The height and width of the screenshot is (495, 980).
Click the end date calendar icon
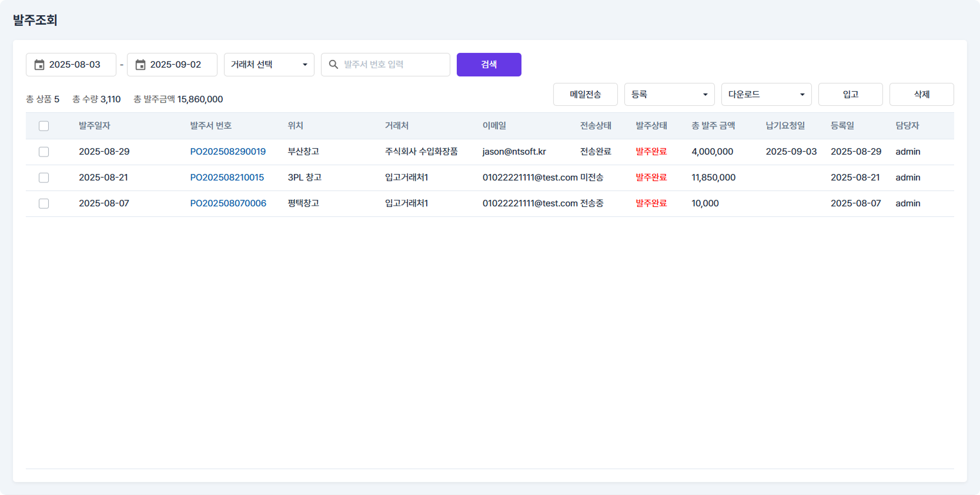pos(141,65)
